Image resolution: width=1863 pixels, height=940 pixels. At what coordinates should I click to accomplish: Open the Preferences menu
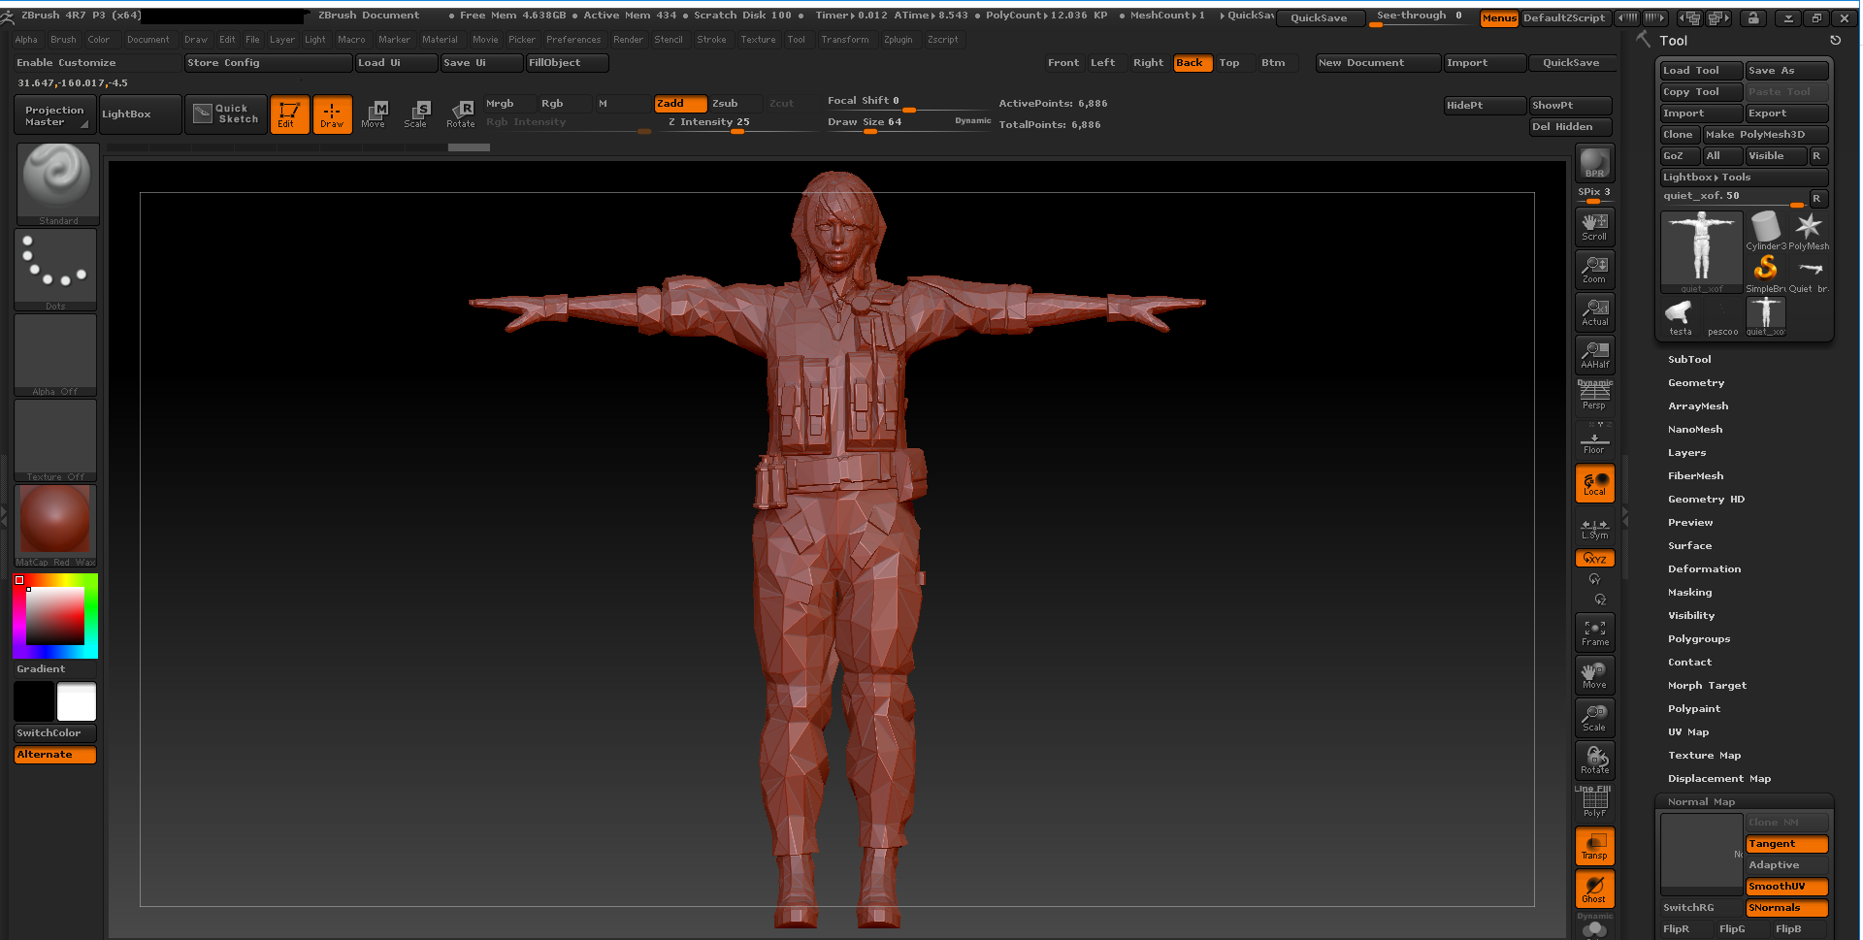tap(573, 40)
